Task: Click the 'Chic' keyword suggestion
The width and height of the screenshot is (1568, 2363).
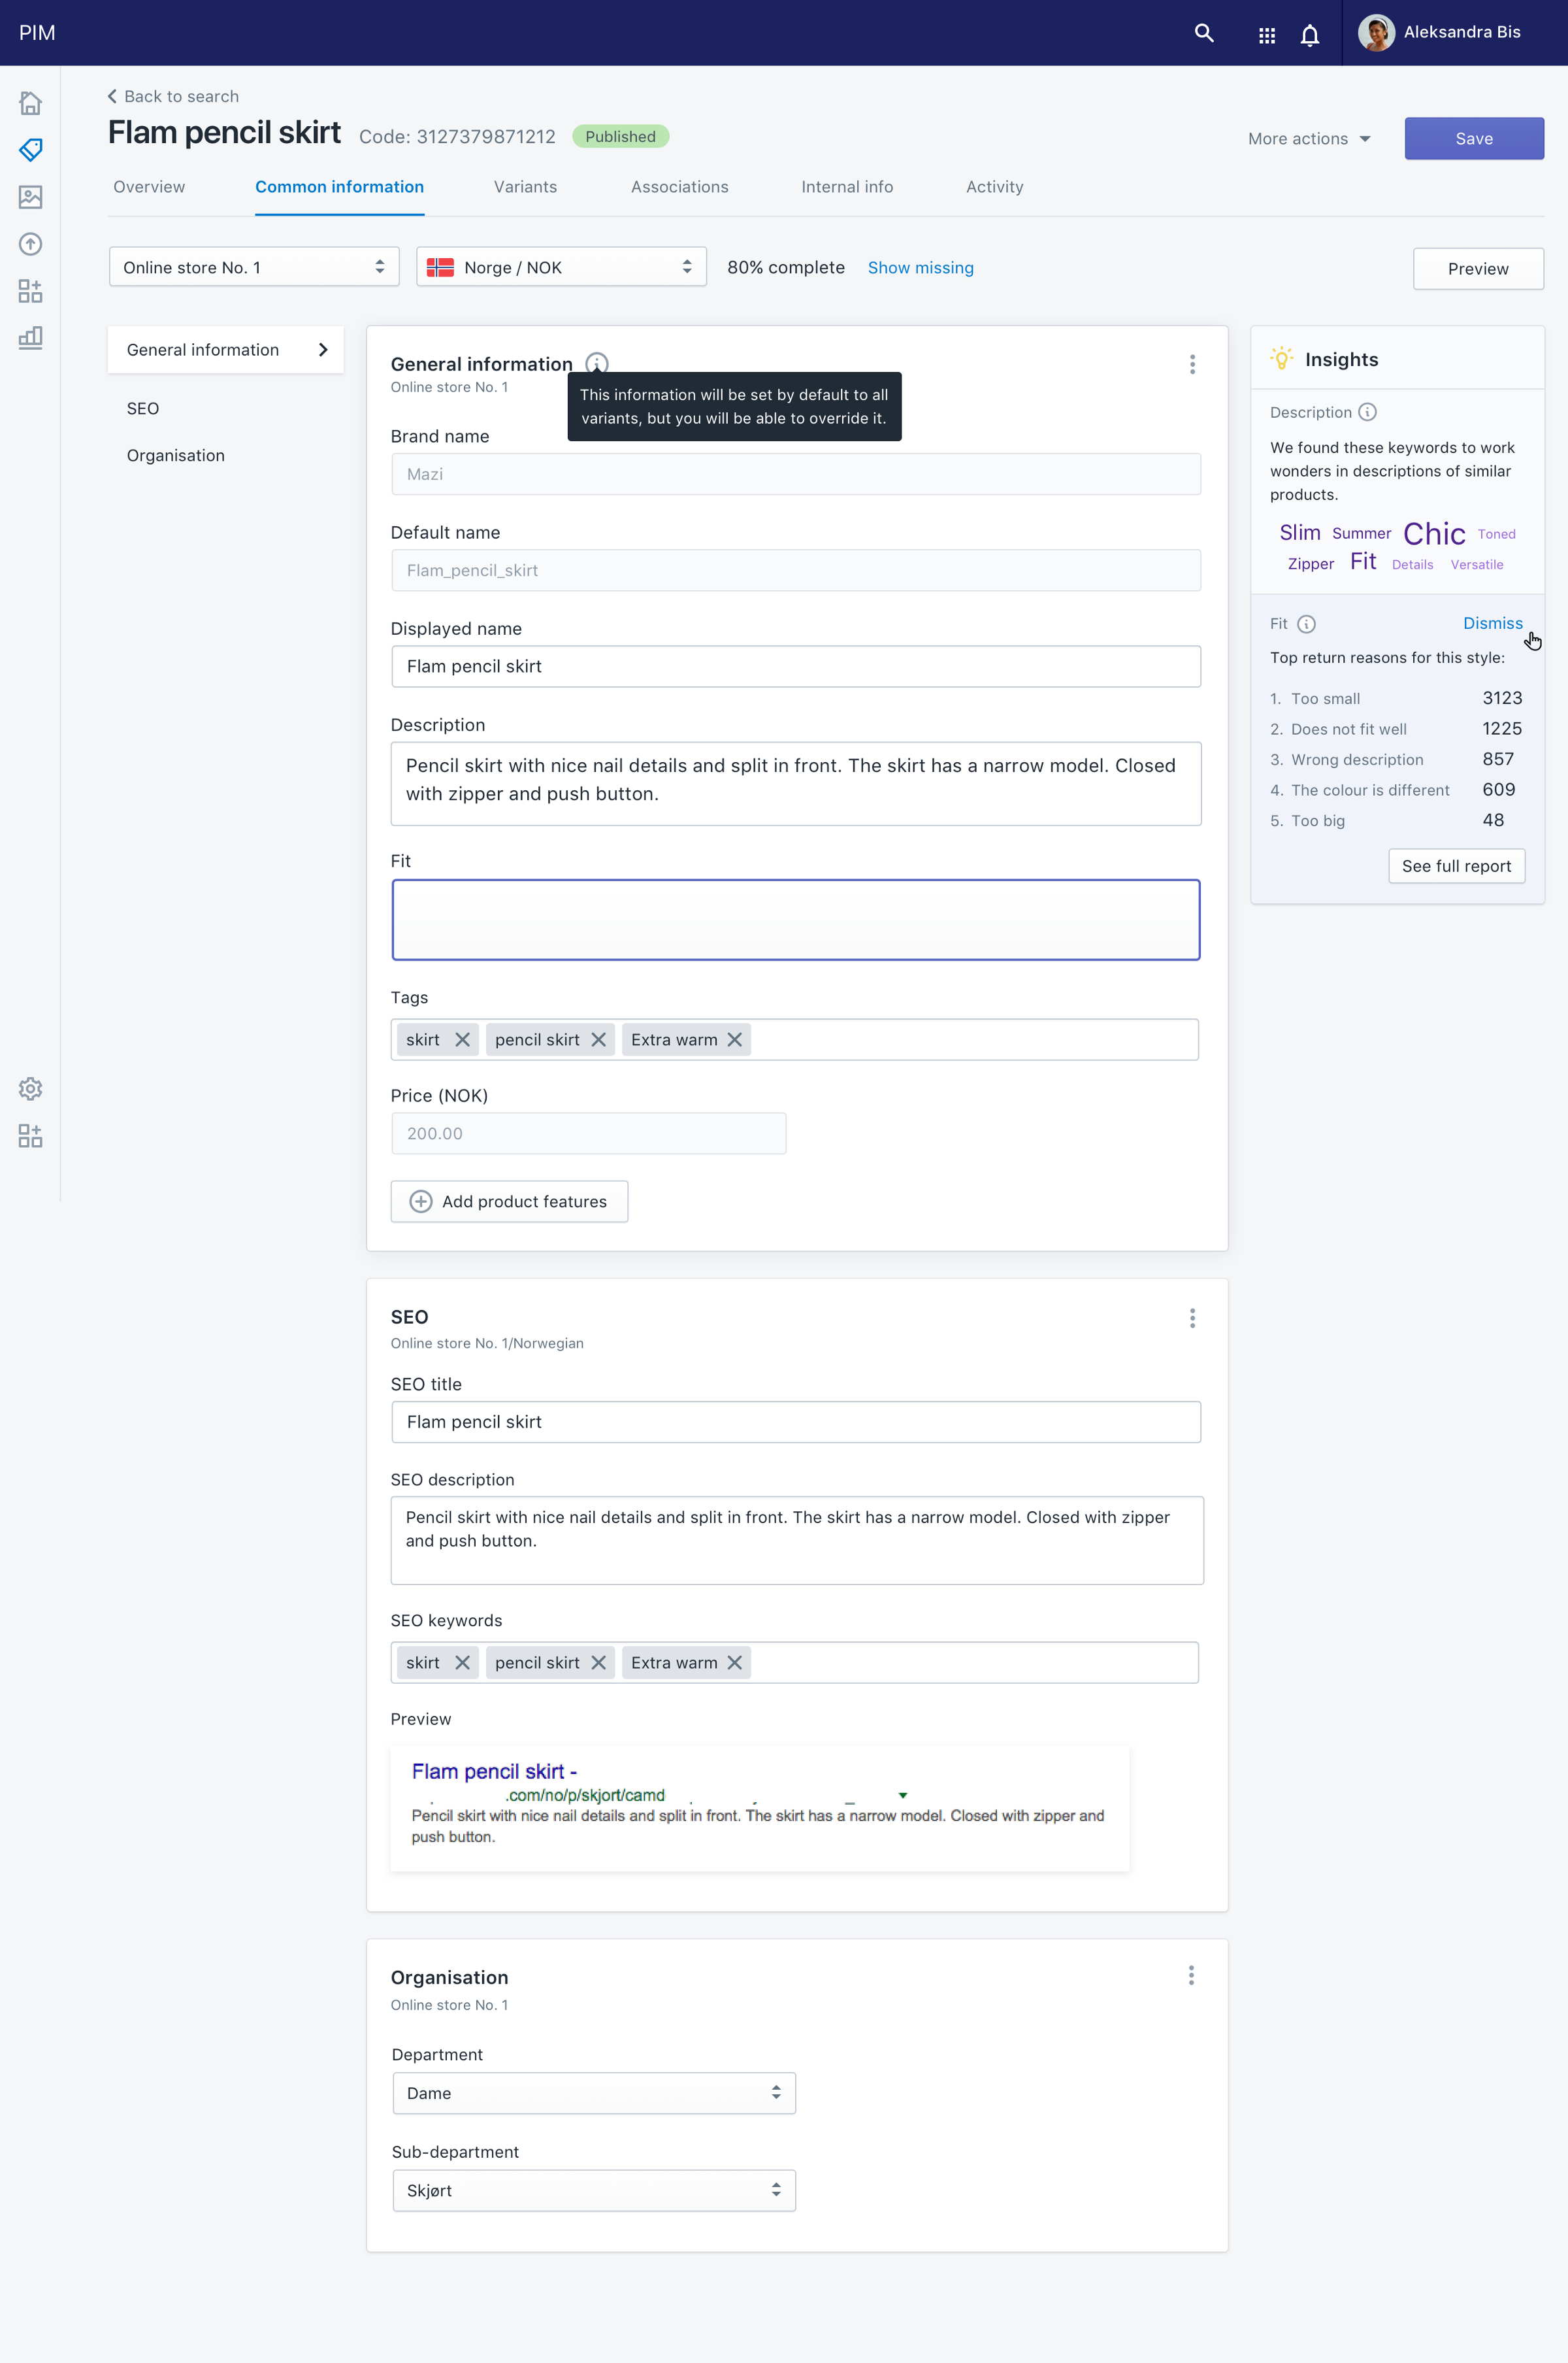Action: (x=1433, y=533)
